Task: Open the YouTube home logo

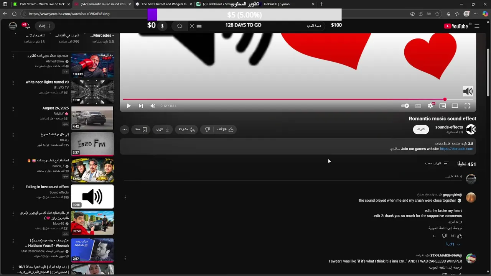Action: 456,26
